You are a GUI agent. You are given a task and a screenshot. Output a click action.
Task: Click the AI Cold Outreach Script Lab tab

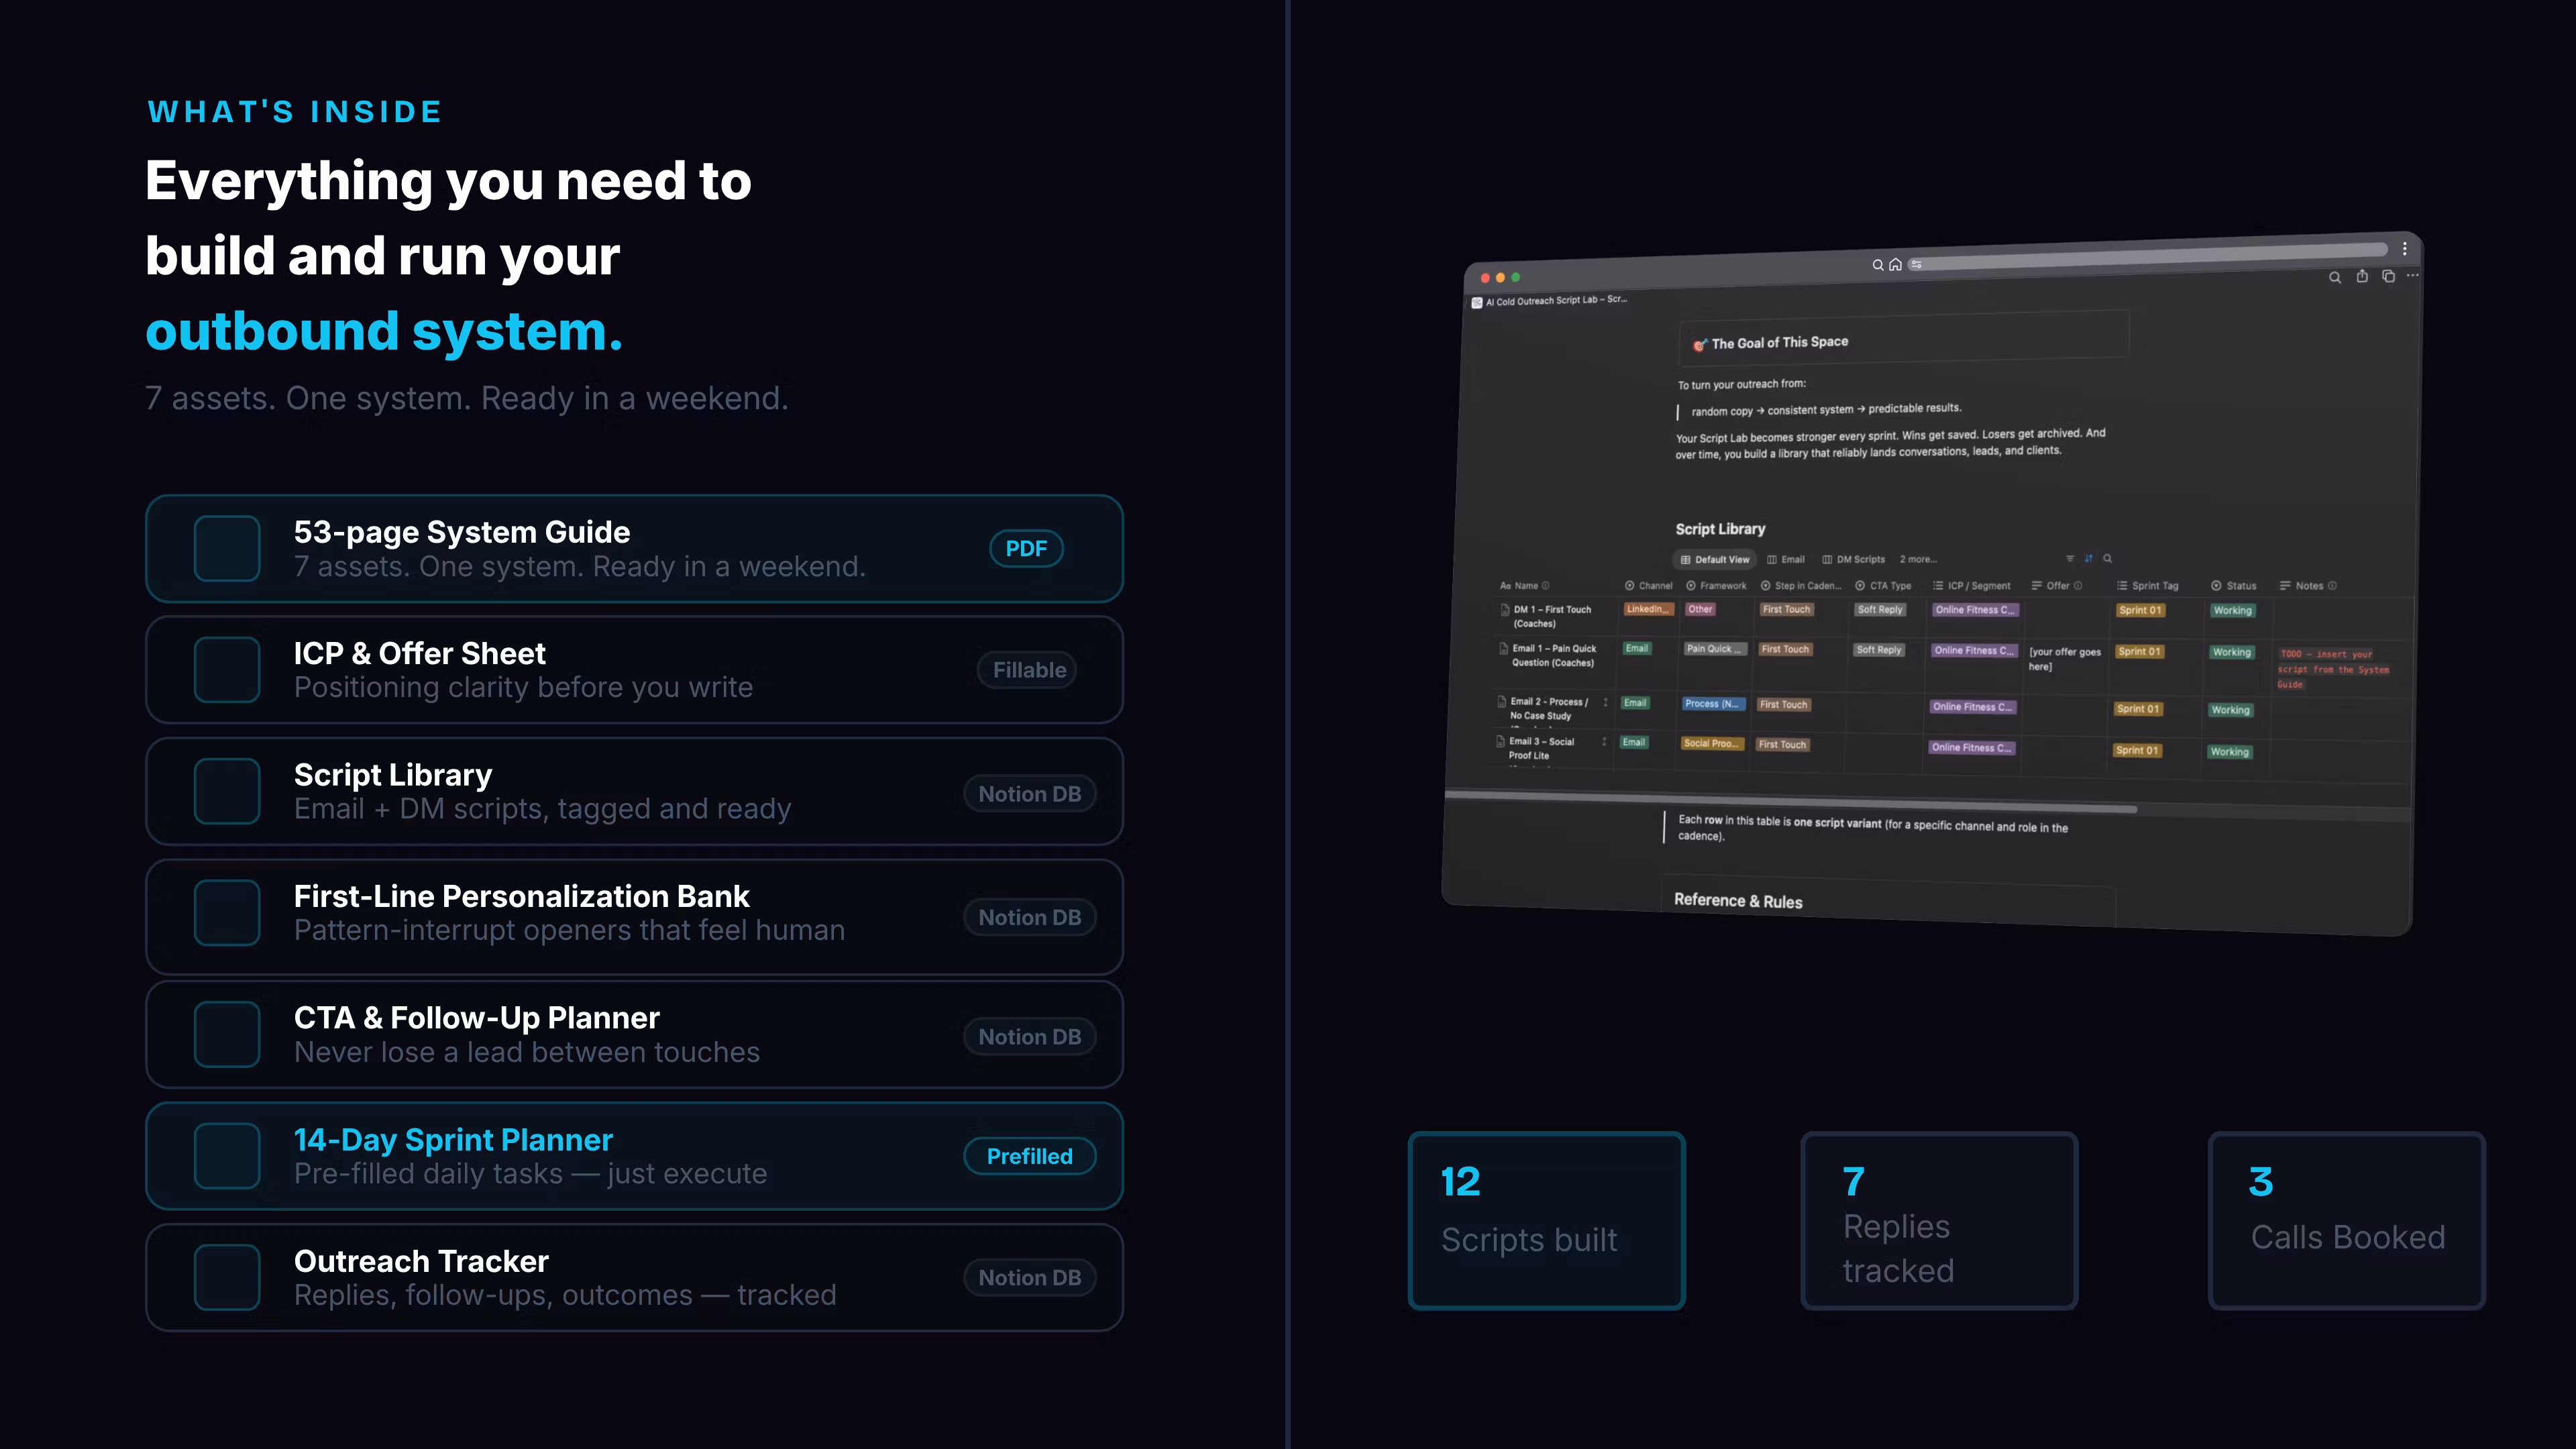tap(1550, 300)
